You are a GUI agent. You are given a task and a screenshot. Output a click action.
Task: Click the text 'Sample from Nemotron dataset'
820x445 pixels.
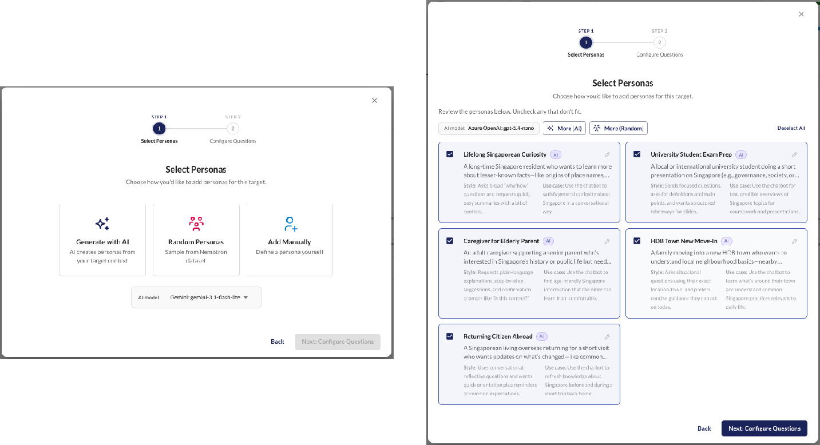pos(196,256)
